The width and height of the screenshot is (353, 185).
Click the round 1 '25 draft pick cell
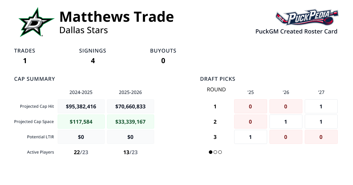click(x=250, y=106)
